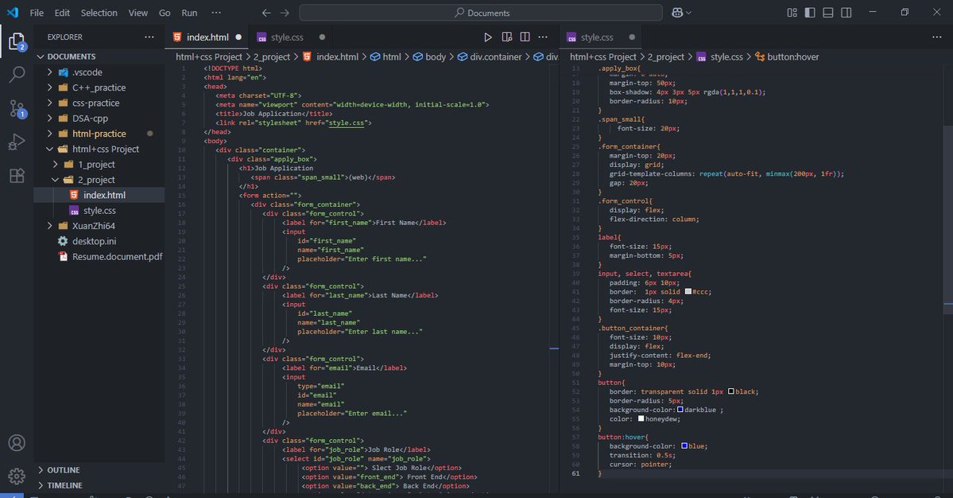Switch to style.css tab in left editor group
Screen dimensions: 953x498
(x=287, y=37)
